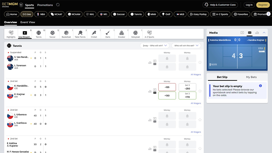Collapse the Media panel

coord(264,33)
